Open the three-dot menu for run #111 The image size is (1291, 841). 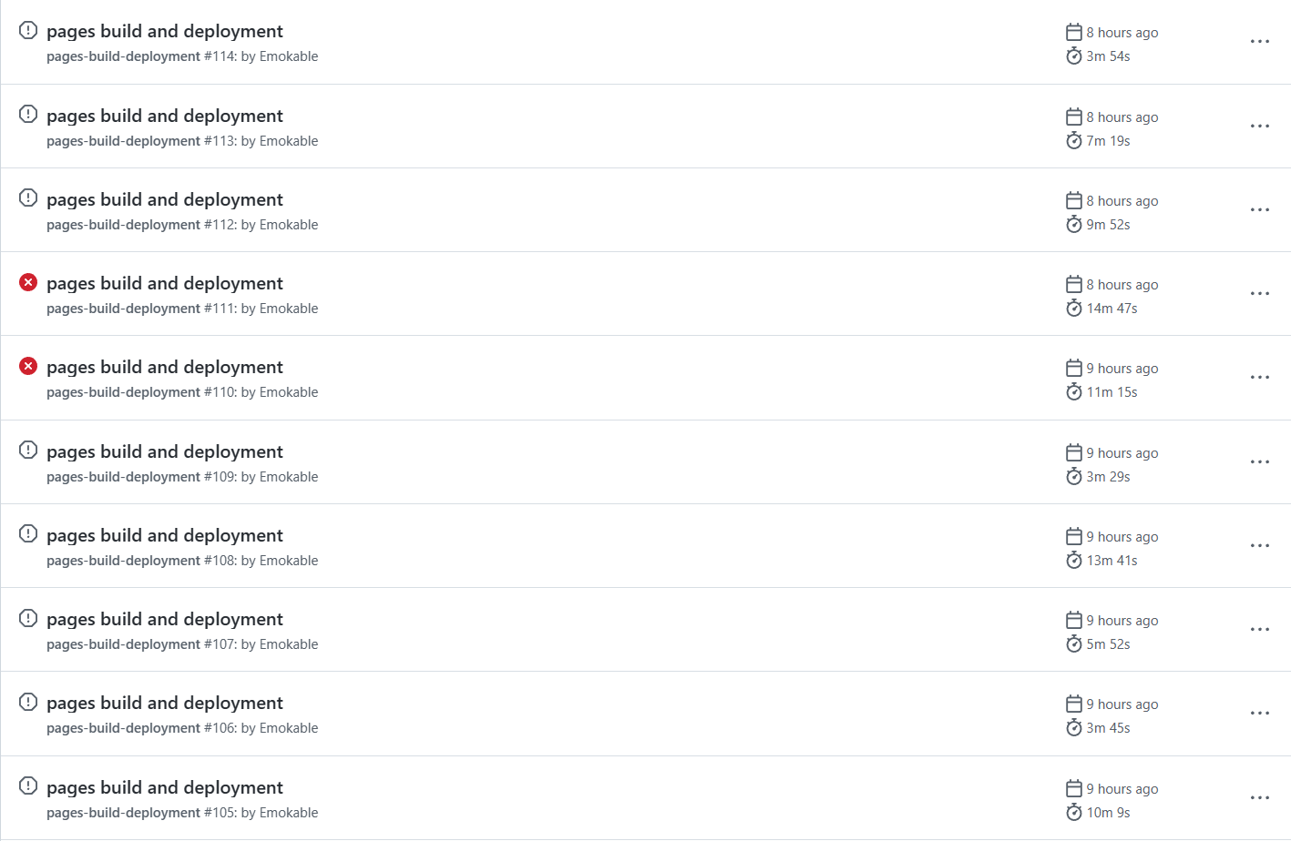pos(1260,294)
